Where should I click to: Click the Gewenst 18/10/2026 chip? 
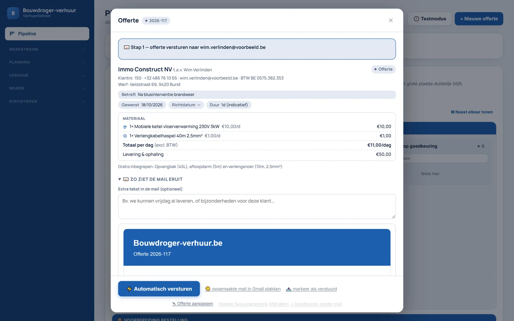[x=142, y=105]
